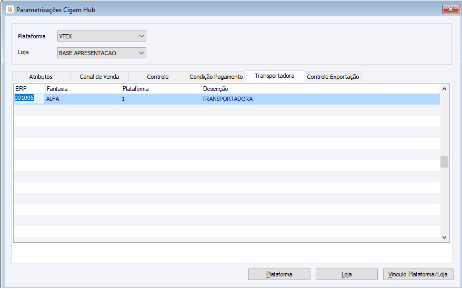Close the Parametrizações Cigam Hub window
Image resolution: width=462 pixels, height=289 pixels.
(450, 9)
